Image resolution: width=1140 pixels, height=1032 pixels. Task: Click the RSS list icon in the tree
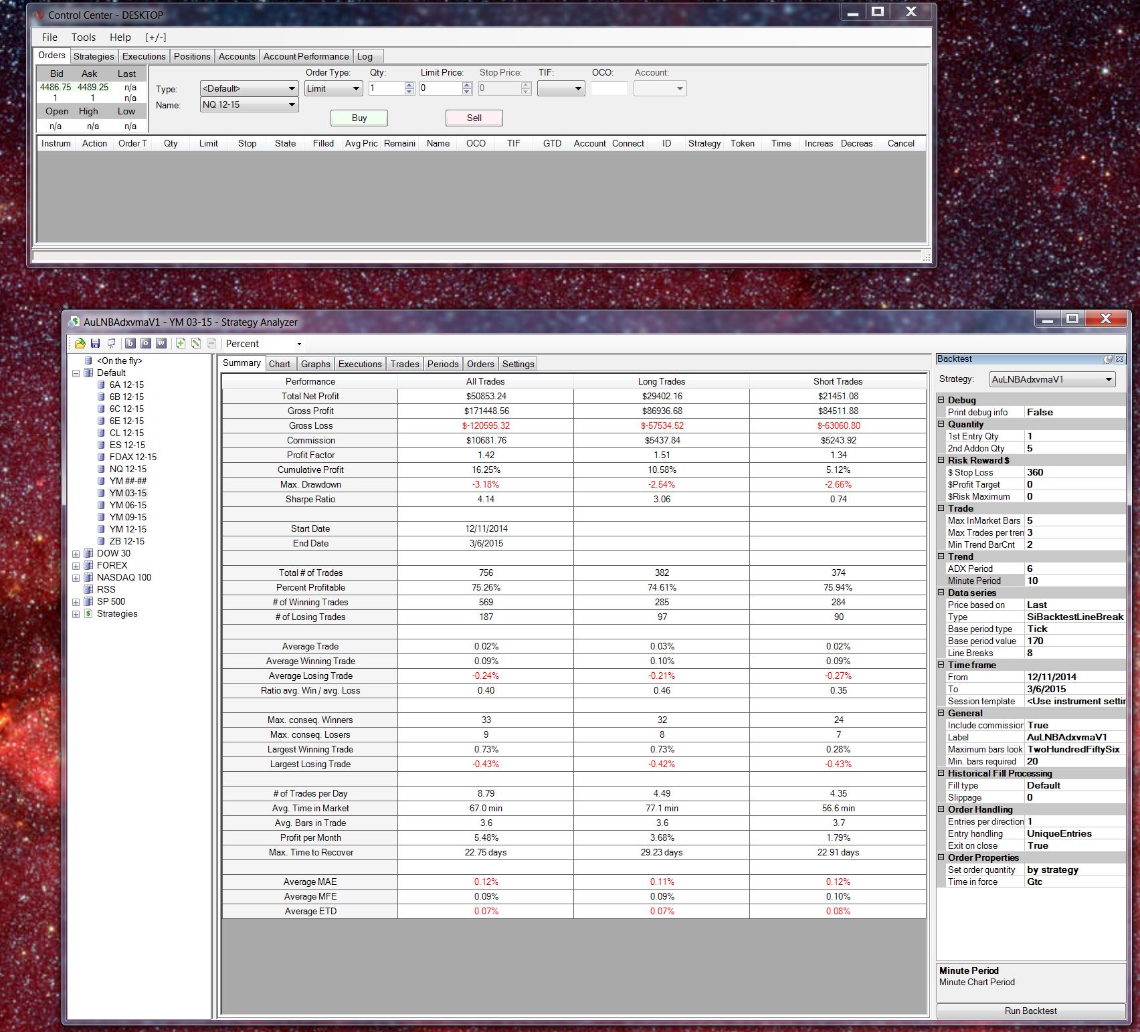click(x=88, y=589)
